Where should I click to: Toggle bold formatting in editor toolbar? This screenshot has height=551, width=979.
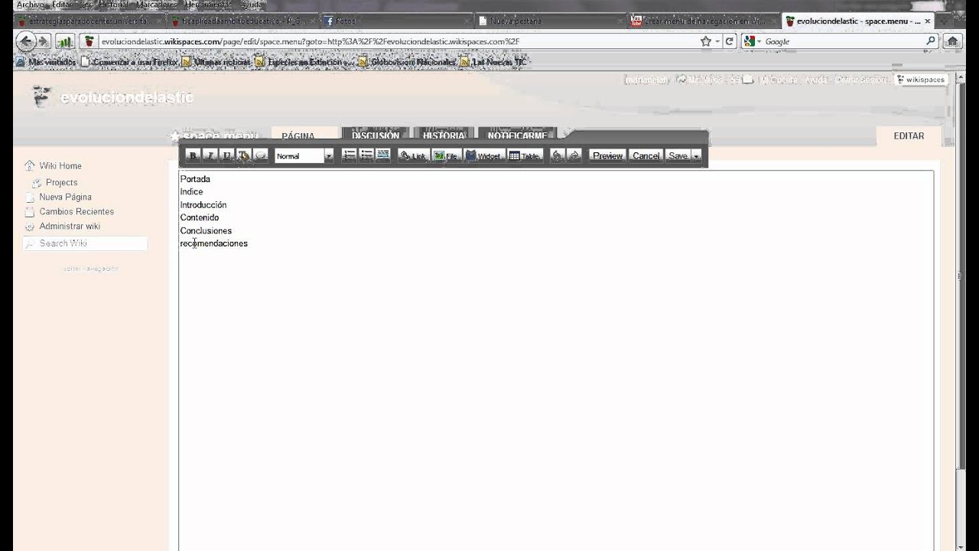[x=193, y=155]
